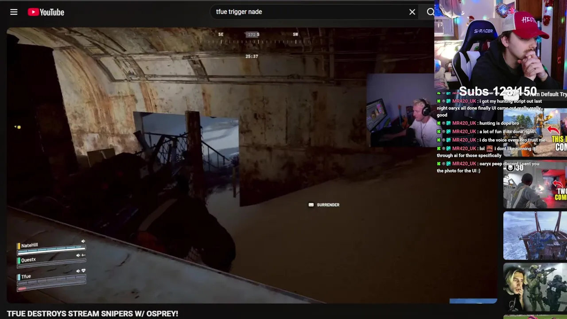Click the Tfue facecam inside the video

coord(400,110)
